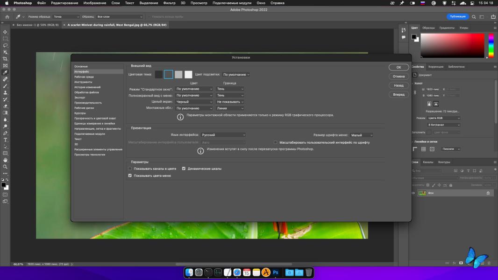
Task: Select the Lasso tool
Action: pos(5,45)
